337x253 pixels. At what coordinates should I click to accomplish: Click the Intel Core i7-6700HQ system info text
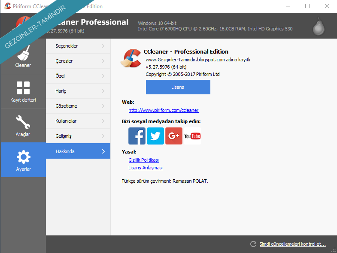pyautogui.click(x=215, y=29)
